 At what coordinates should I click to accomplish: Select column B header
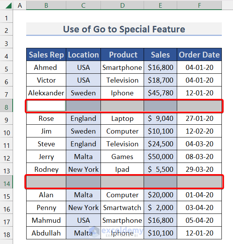[x=46, y=5]
